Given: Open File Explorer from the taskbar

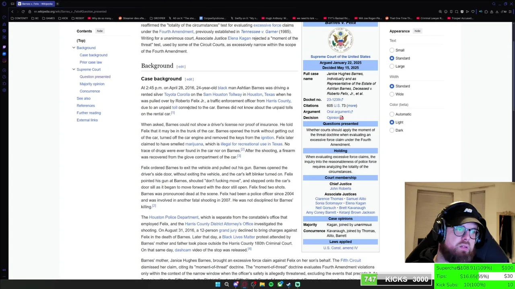Looking at the screenshot, I should coord(262,284).
